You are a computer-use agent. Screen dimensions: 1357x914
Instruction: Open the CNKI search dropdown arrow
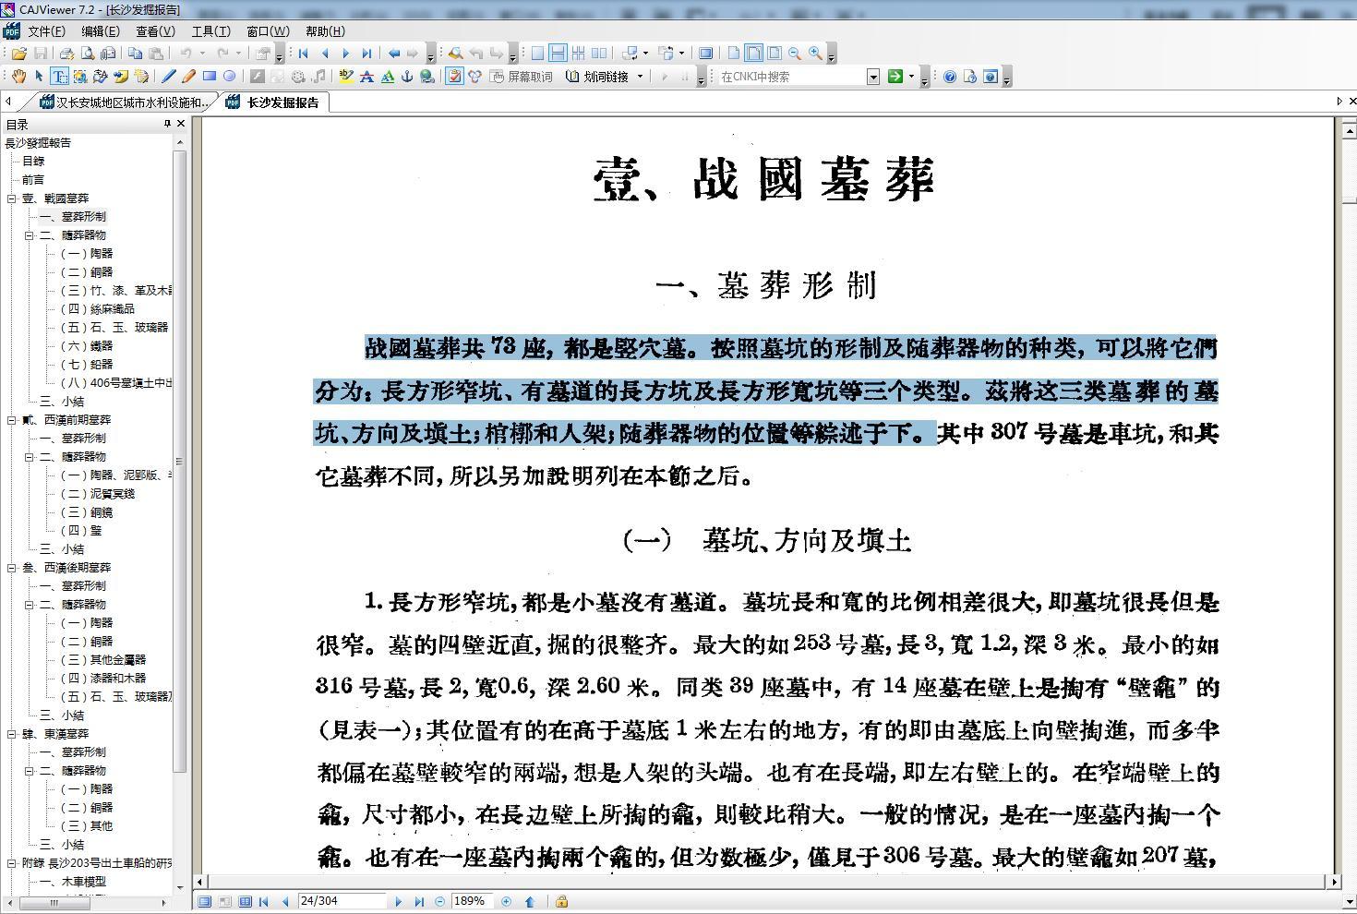pyautogui.click(x=873, y=77)
